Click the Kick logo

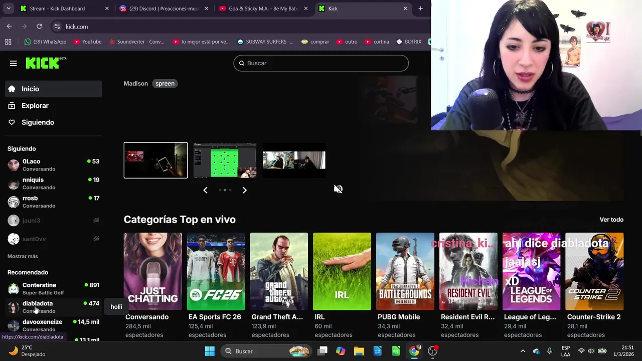point(46,63)
